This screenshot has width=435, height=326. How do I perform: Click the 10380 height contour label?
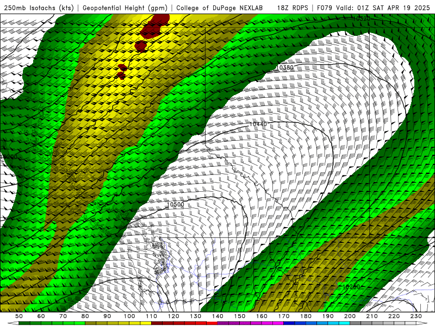[285, 67]
